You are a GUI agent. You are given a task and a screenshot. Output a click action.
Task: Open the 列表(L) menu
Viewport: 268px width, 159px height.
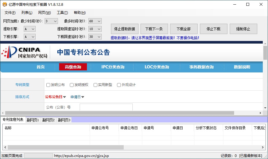[27, 13]
